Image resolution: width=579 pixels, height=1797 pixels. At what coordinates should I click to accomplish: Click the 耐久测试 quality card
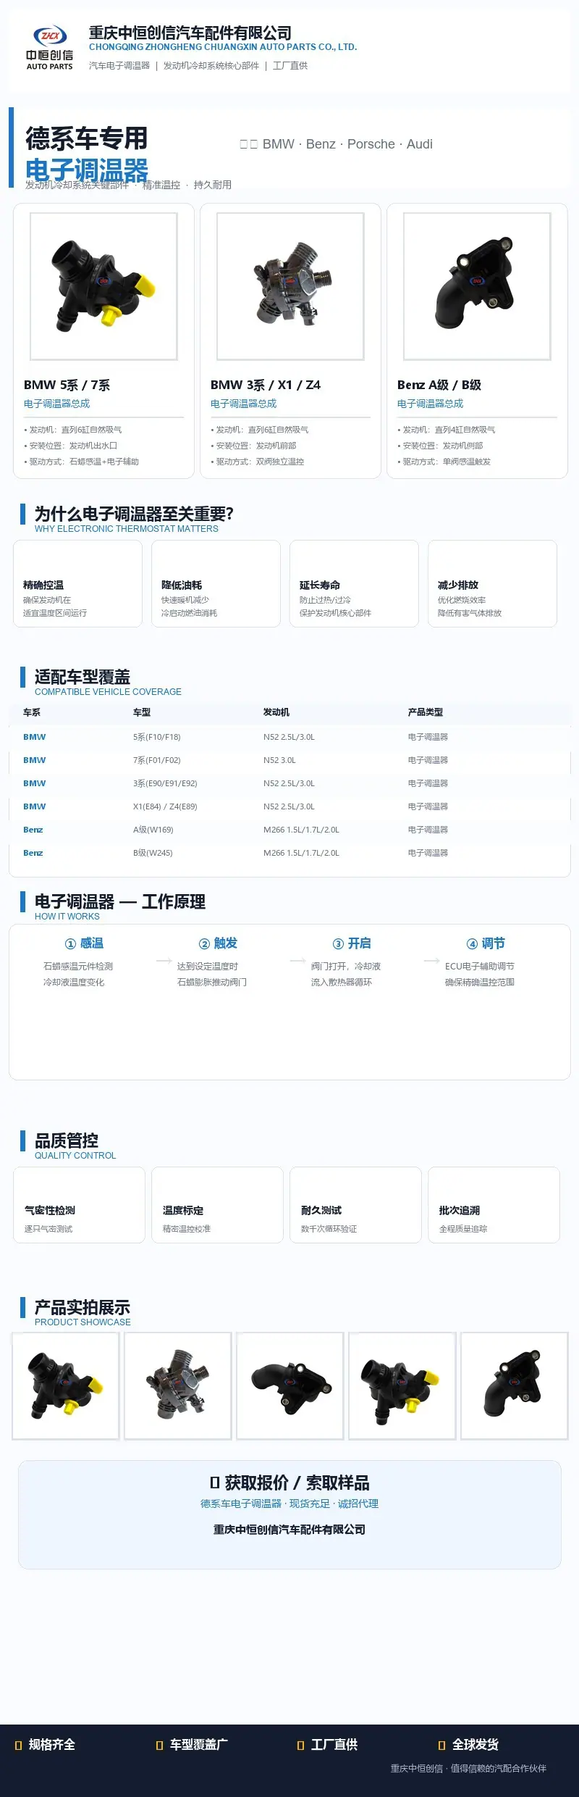point(355,1205)
